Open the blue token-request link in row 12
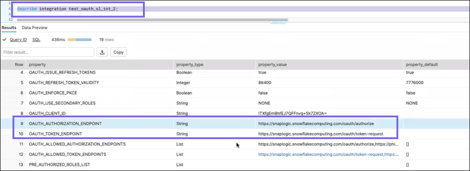This screenshot has height=171, width=470. [329, 154]
